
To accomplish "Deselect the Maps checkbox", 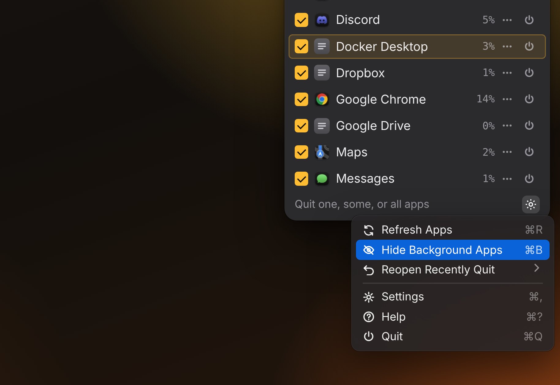I will [301, 152].
